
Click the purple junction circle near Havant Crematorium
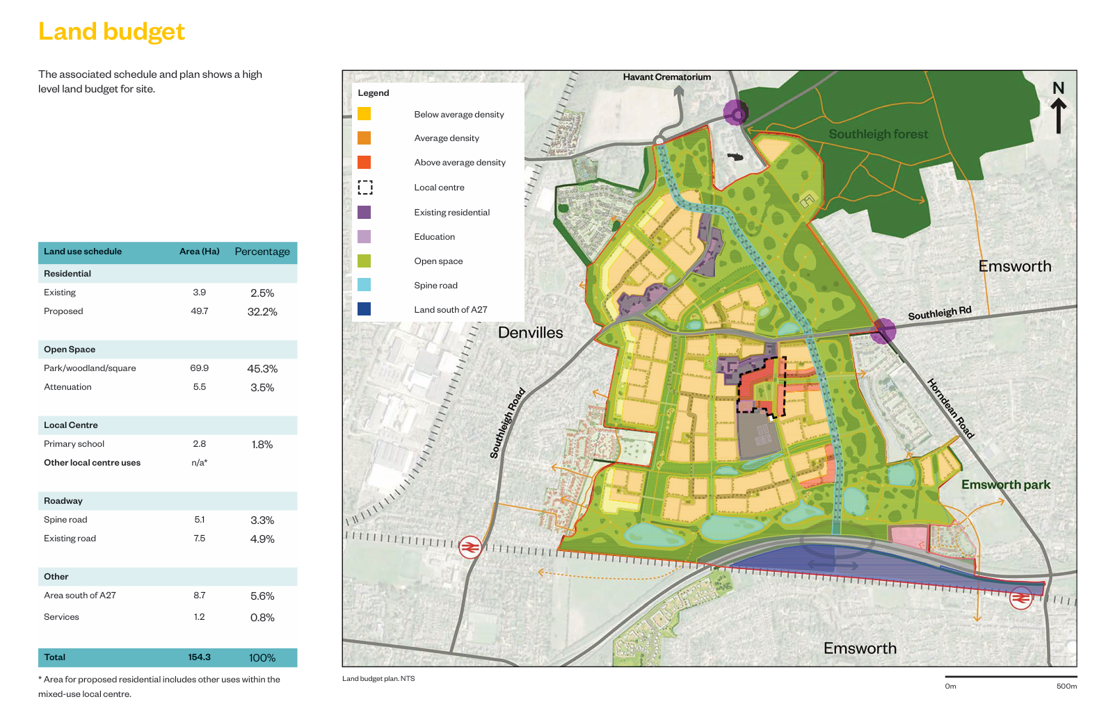(735, 112)
